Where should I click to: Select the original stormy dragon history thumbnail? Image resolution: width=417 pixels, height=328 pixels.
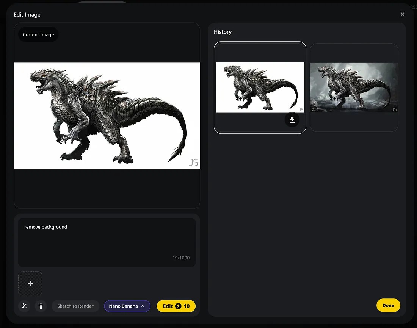tap(354, 87)
